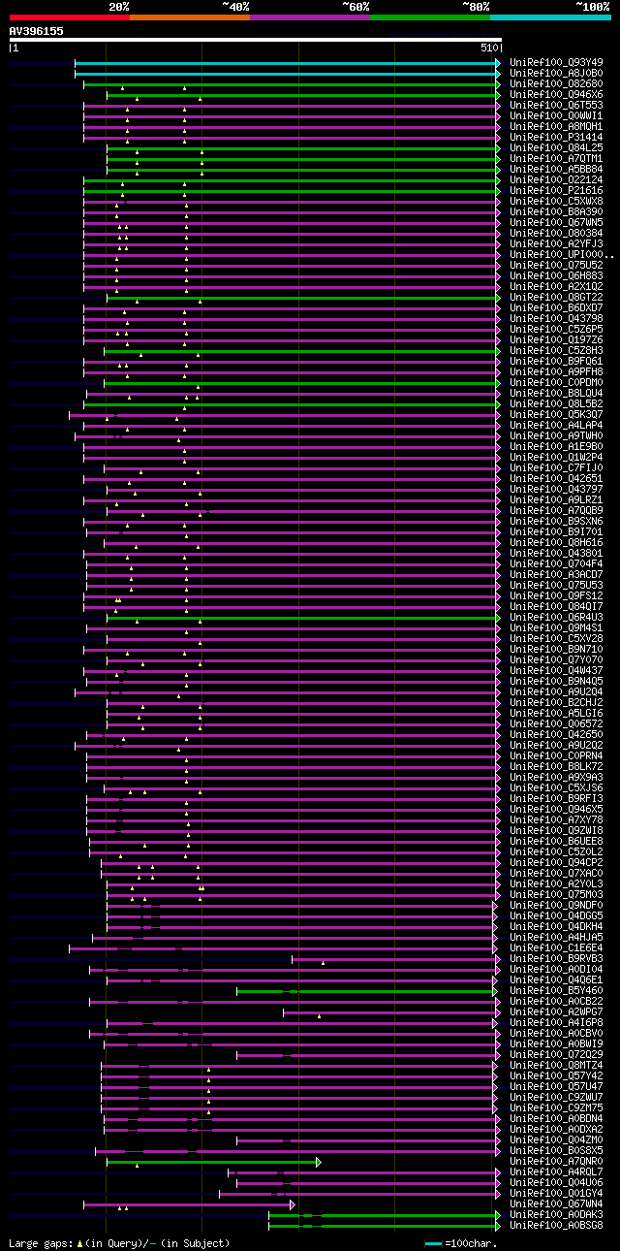Select label UniRef100_Q9NDF0
620x1251 pixels.
[556, 905]
